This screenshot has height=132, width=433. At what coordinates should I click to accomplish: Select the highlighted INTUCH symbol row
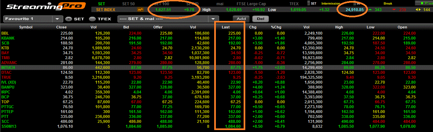click(217, 67)
